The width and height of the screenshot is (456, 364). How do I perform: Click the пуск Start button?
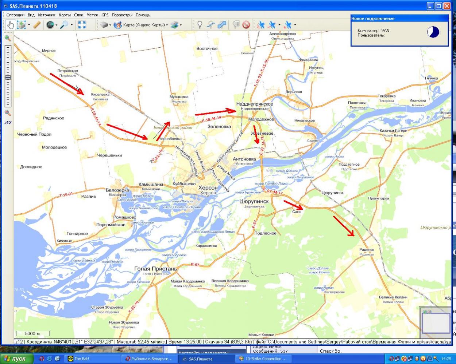click(x=17, y=359)
